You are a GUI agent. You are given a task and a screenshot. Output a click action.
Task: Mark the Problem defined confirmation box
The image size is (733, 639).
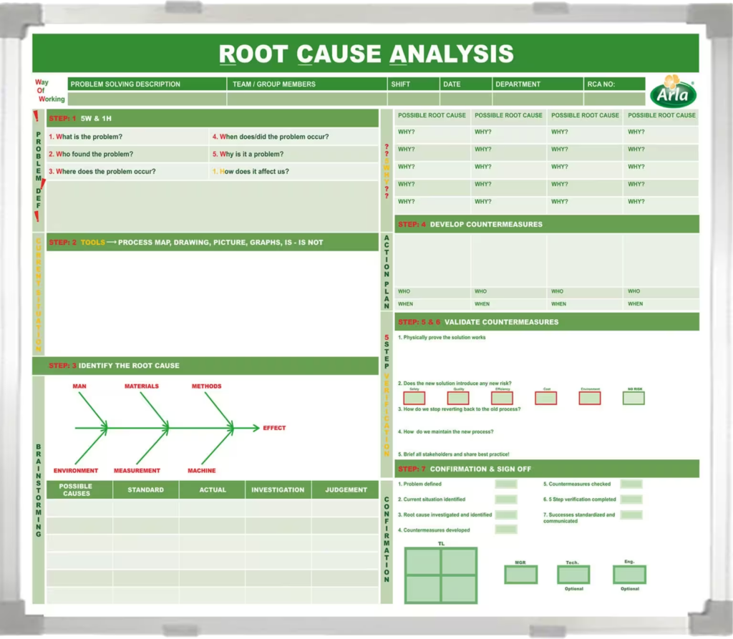[x=505, y=484]
